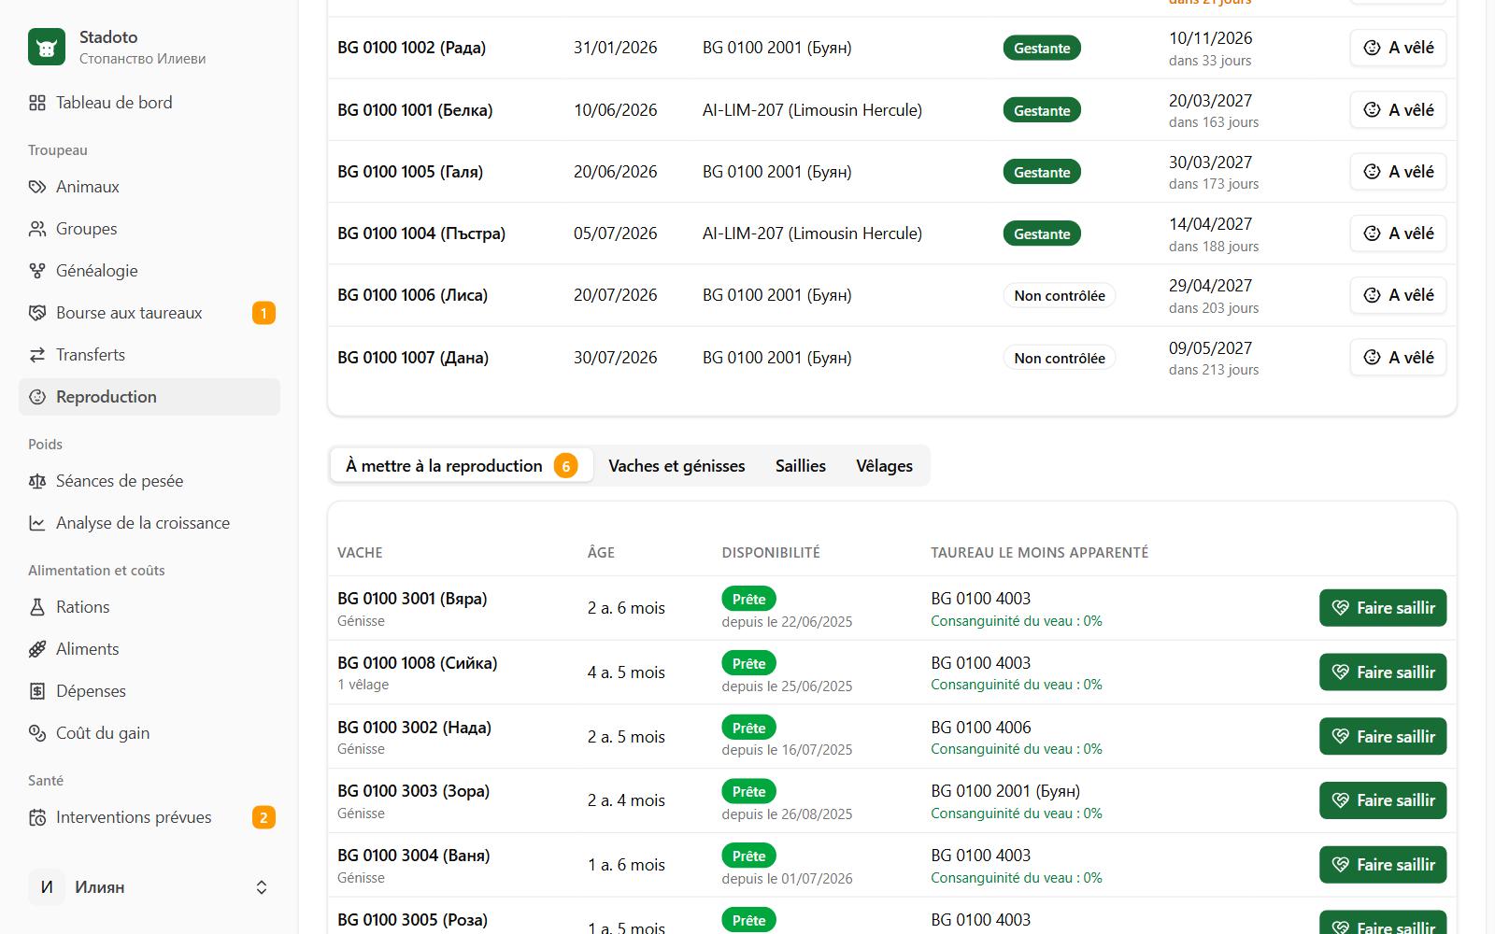Switch to Vaches et génisses tab

pyautogui.click(x=676, y=466)
